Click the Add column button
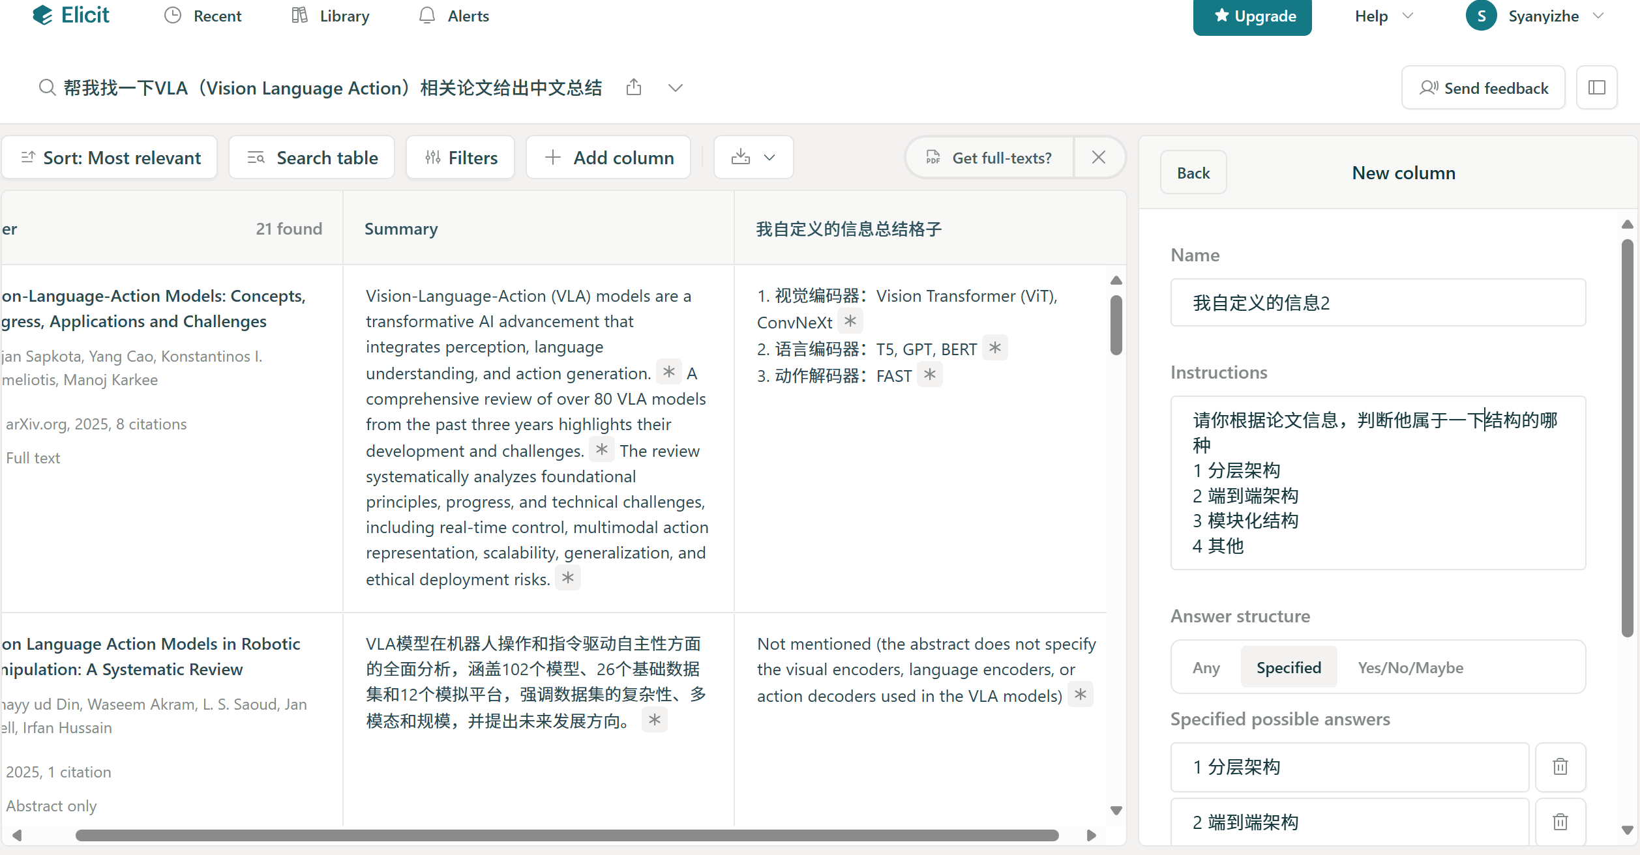Viewport: 1640px width, 855px height. (x=608, y=157)
